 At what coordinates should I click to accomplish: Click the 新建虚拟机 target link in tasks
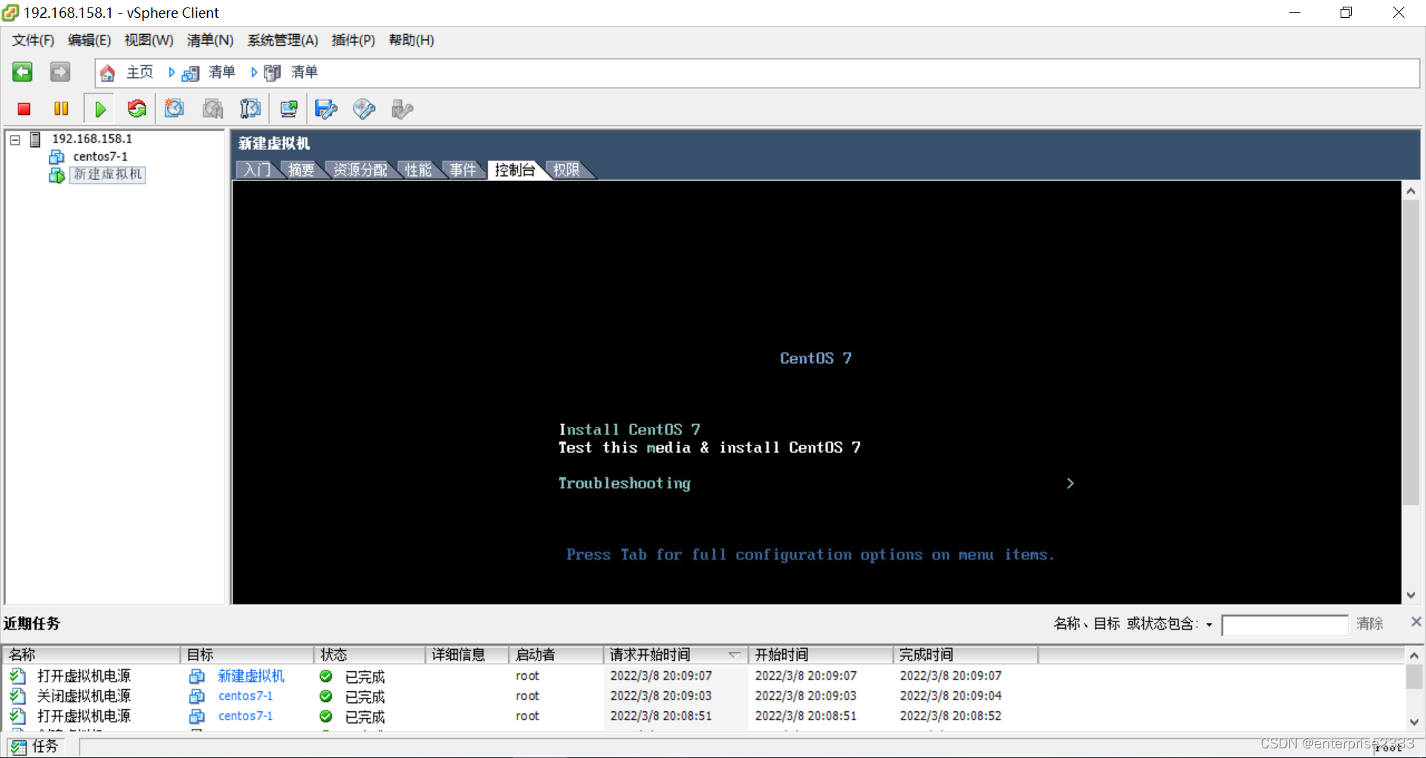coord(251,676)
